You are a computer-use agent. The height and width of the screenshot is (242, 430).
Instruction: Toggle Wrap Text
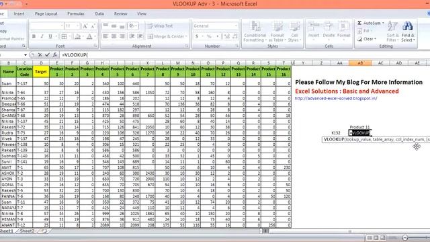tap(160, 26)
